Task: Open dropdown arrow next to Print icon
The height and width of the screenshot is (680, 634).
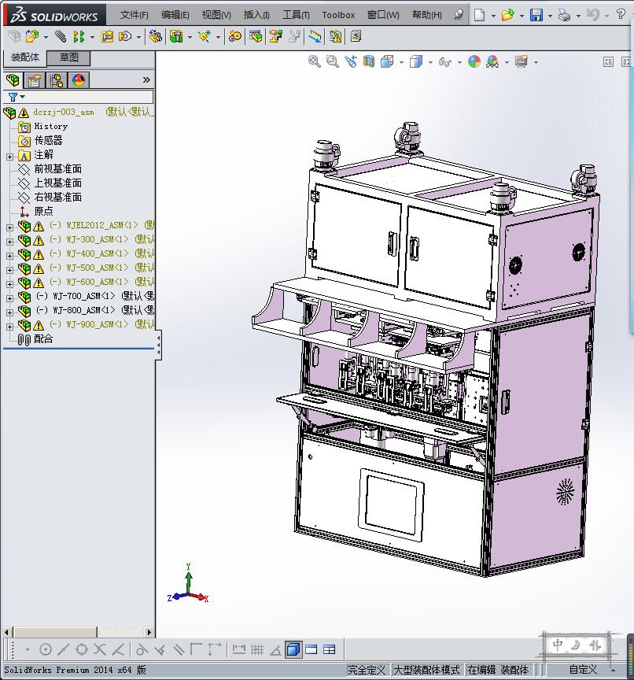Action: click(x=578, y=16)
